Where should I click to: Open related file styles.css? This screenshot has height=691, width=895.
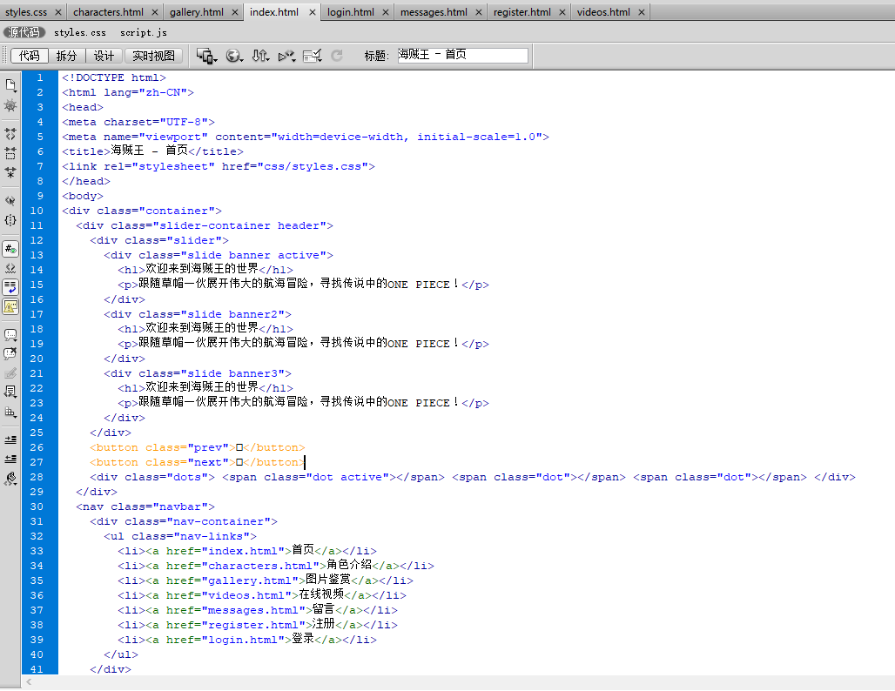point(80,32)
